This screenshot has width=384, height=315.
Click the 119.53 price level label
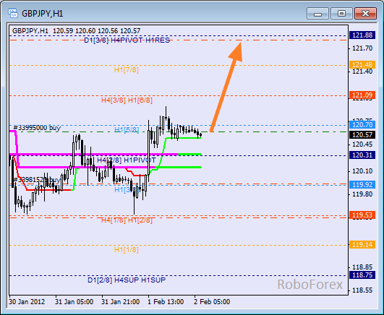[x=362, y=215]
